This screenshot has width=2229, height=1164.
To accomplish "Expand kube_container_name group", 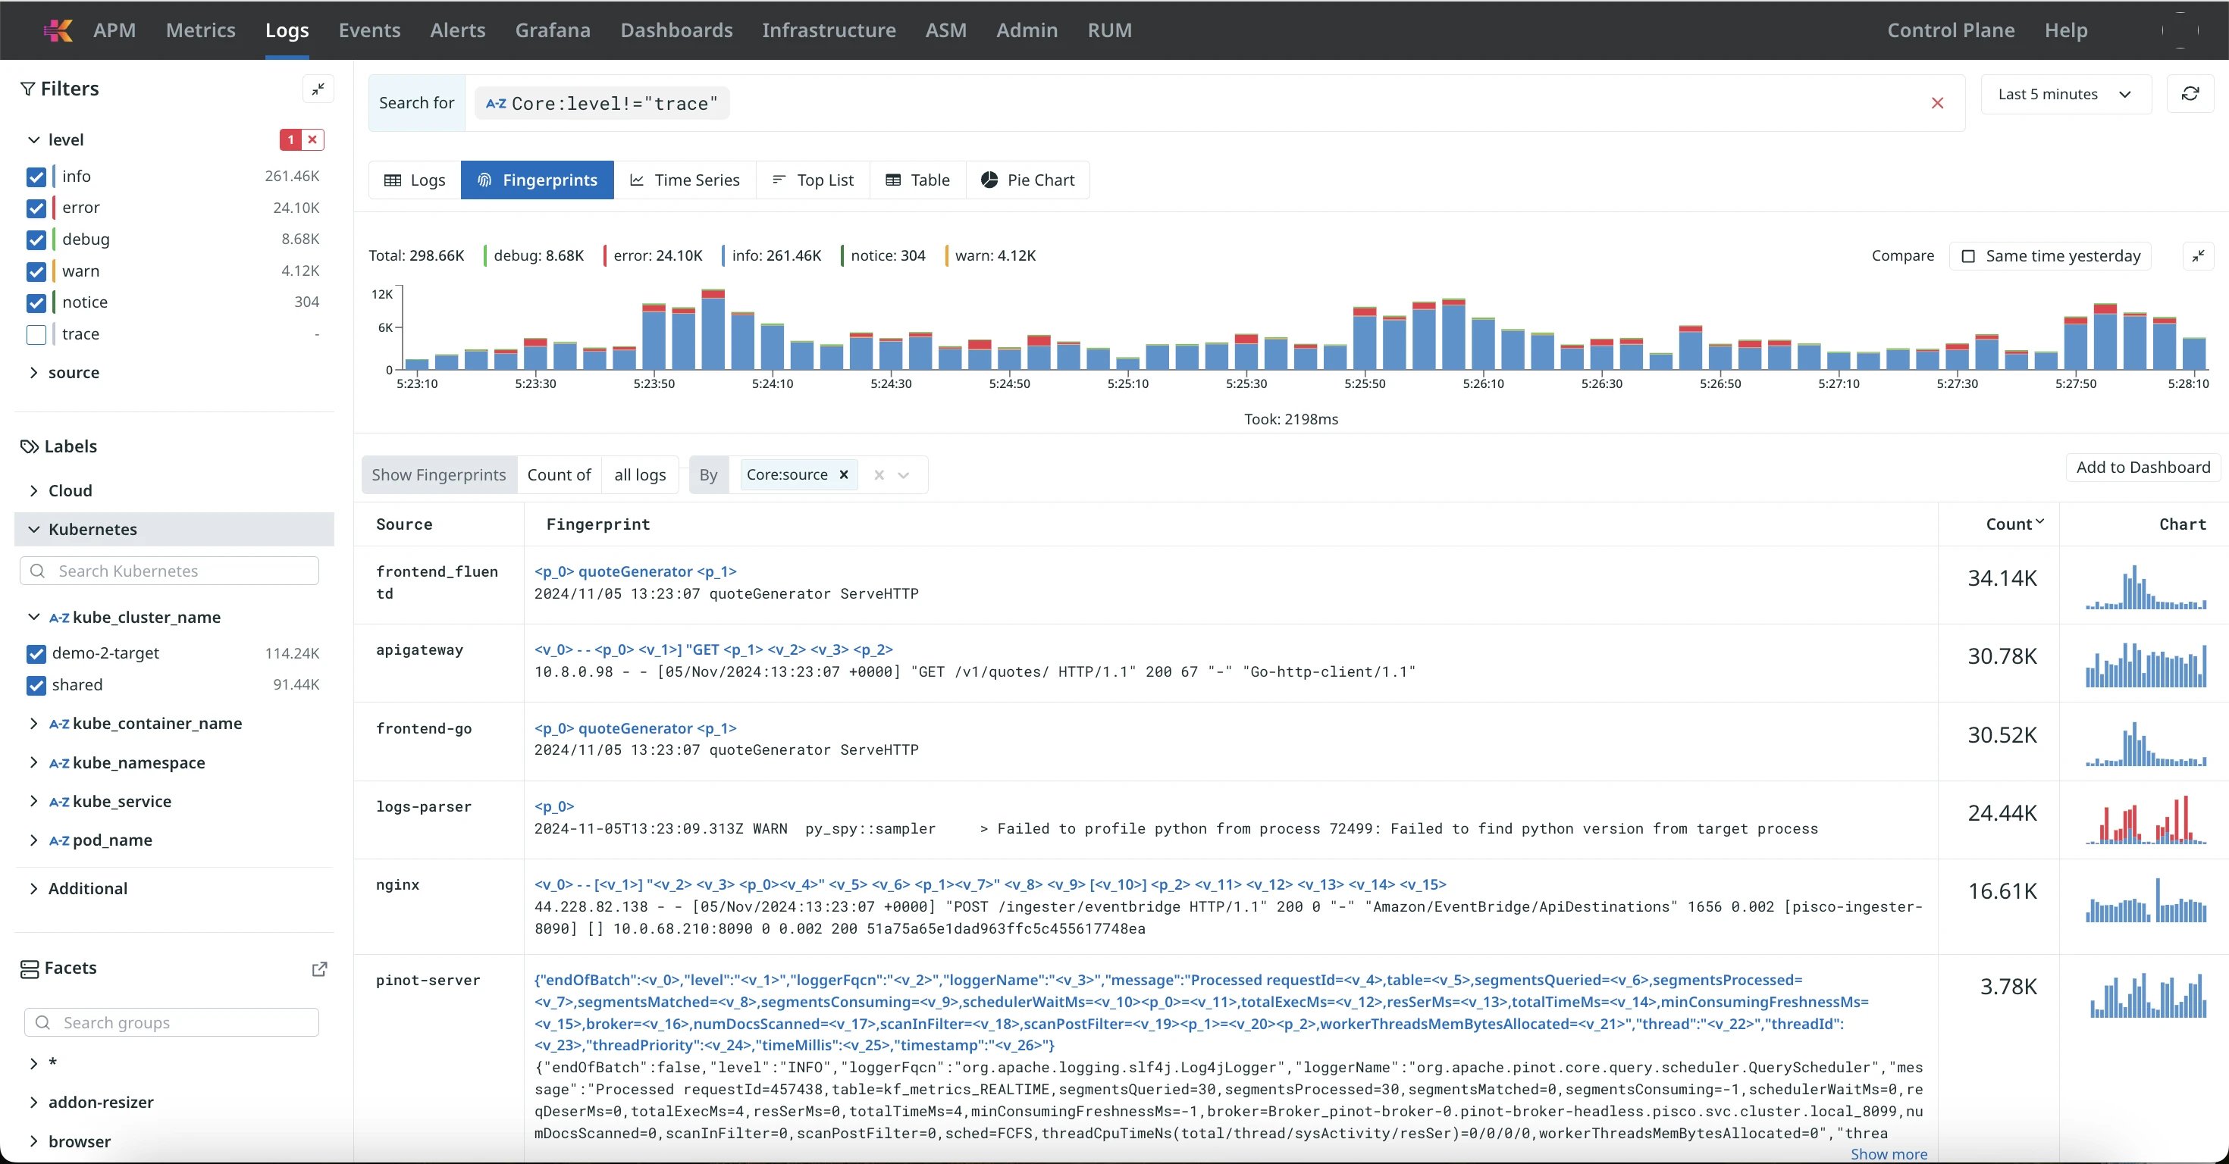I will (x=34, y=723).
